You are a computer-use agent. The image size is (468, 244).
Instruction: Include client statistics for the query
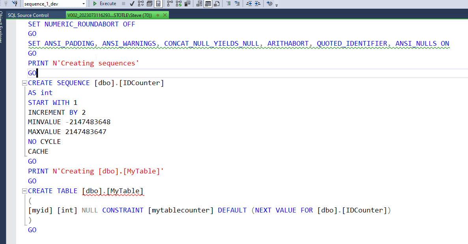pyautogui.click(x=186, y=4)
